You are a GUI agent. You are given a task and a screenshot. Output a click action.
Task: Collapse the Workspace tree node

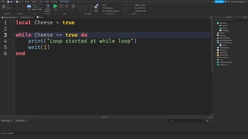tap(215, 23)
